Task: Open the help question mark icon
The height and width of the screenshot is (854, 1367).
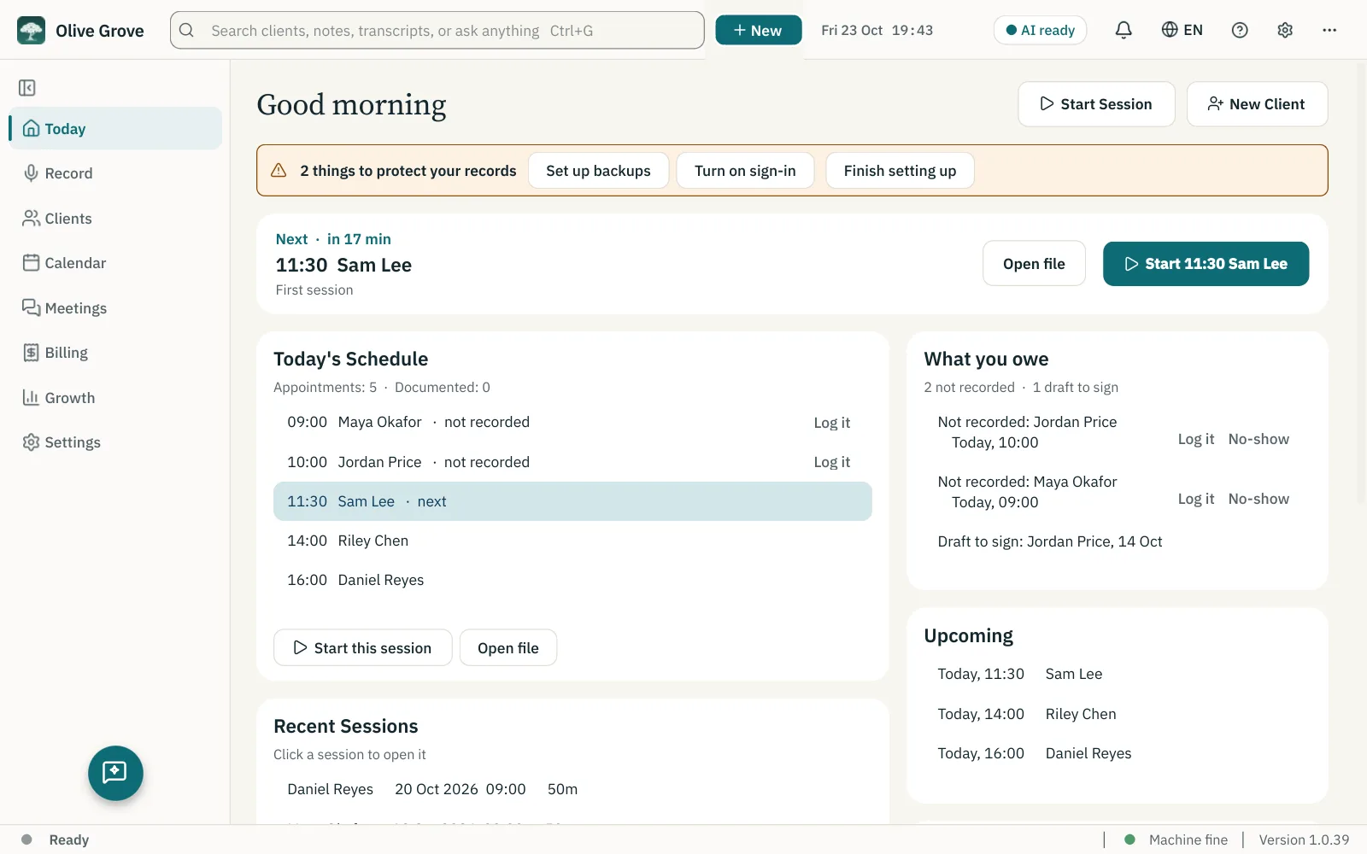Action: coord(1240,30)
